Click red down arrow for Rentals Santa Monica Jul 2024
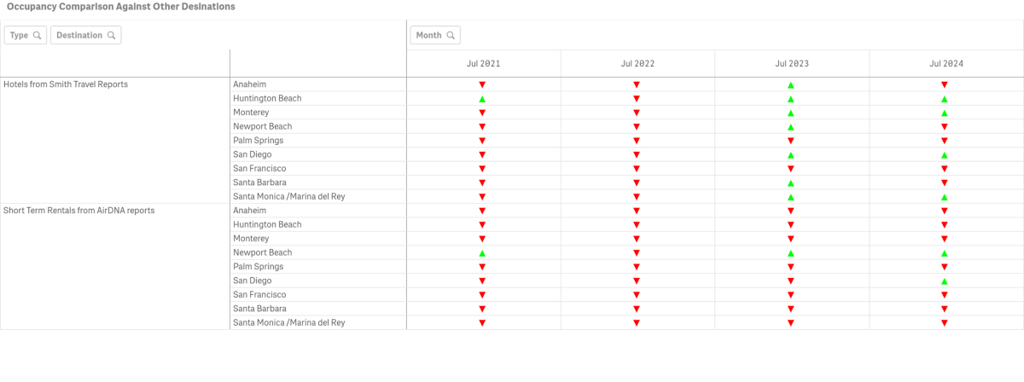The width and height of the screenshot is (1024, 382). coord(945,323)
